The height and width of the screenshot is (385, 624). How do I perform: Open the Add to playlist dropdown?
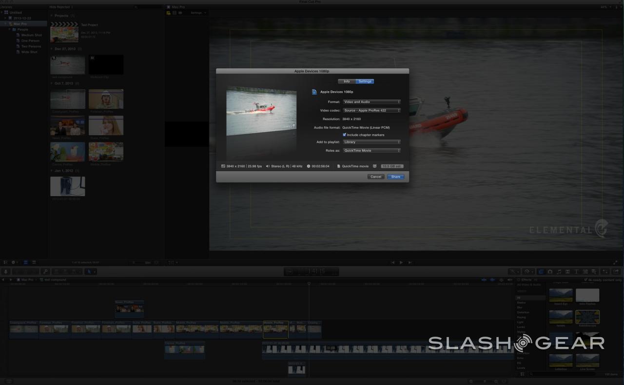371,142
